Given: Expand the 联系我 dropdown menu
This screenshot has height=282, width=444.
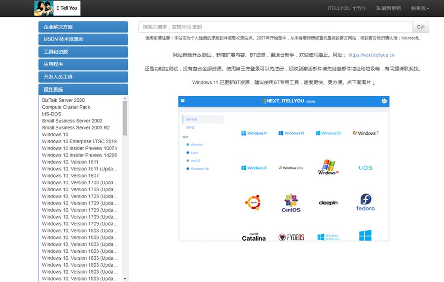Looking at the screenshot, I should [420, 8].
